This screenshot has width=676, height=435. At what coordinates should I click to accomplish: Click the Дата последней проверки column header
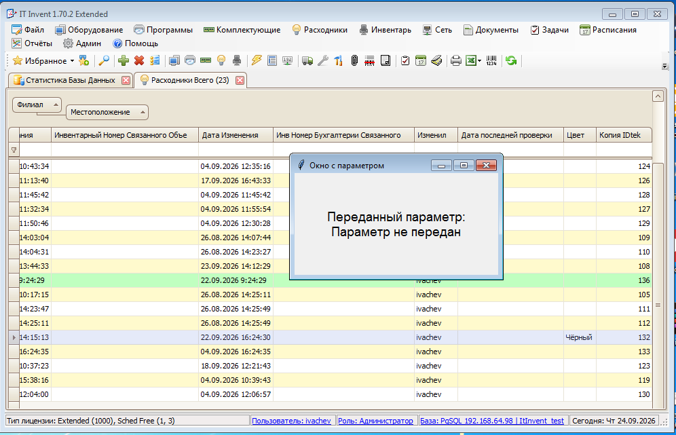click(x=510, y=135)
